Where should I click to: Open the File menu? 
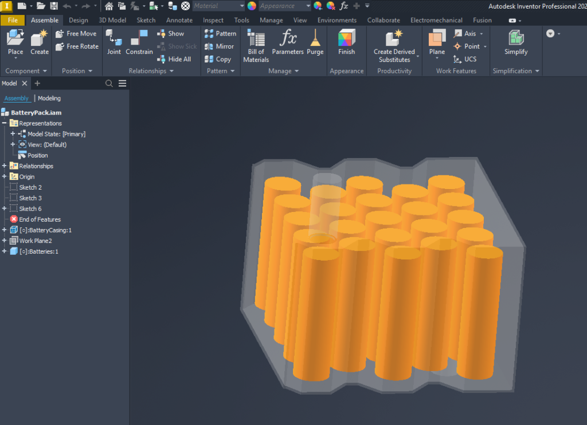[13, 20]
